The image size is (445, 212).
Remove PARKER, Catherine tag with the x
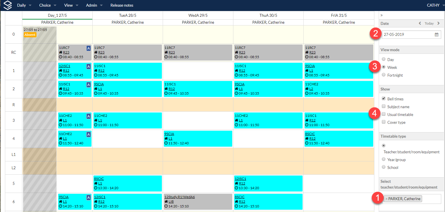(386, 199)
